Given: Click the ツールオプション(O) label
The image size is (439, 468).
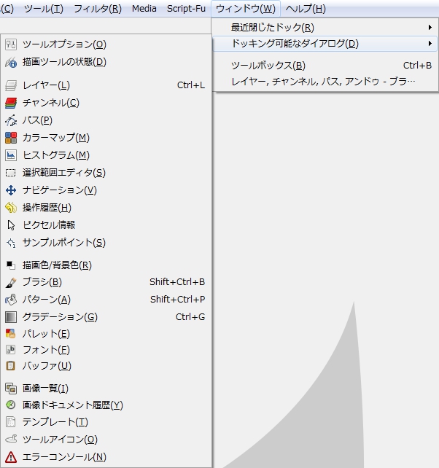Looking at the screenshot, I should 64,44.
